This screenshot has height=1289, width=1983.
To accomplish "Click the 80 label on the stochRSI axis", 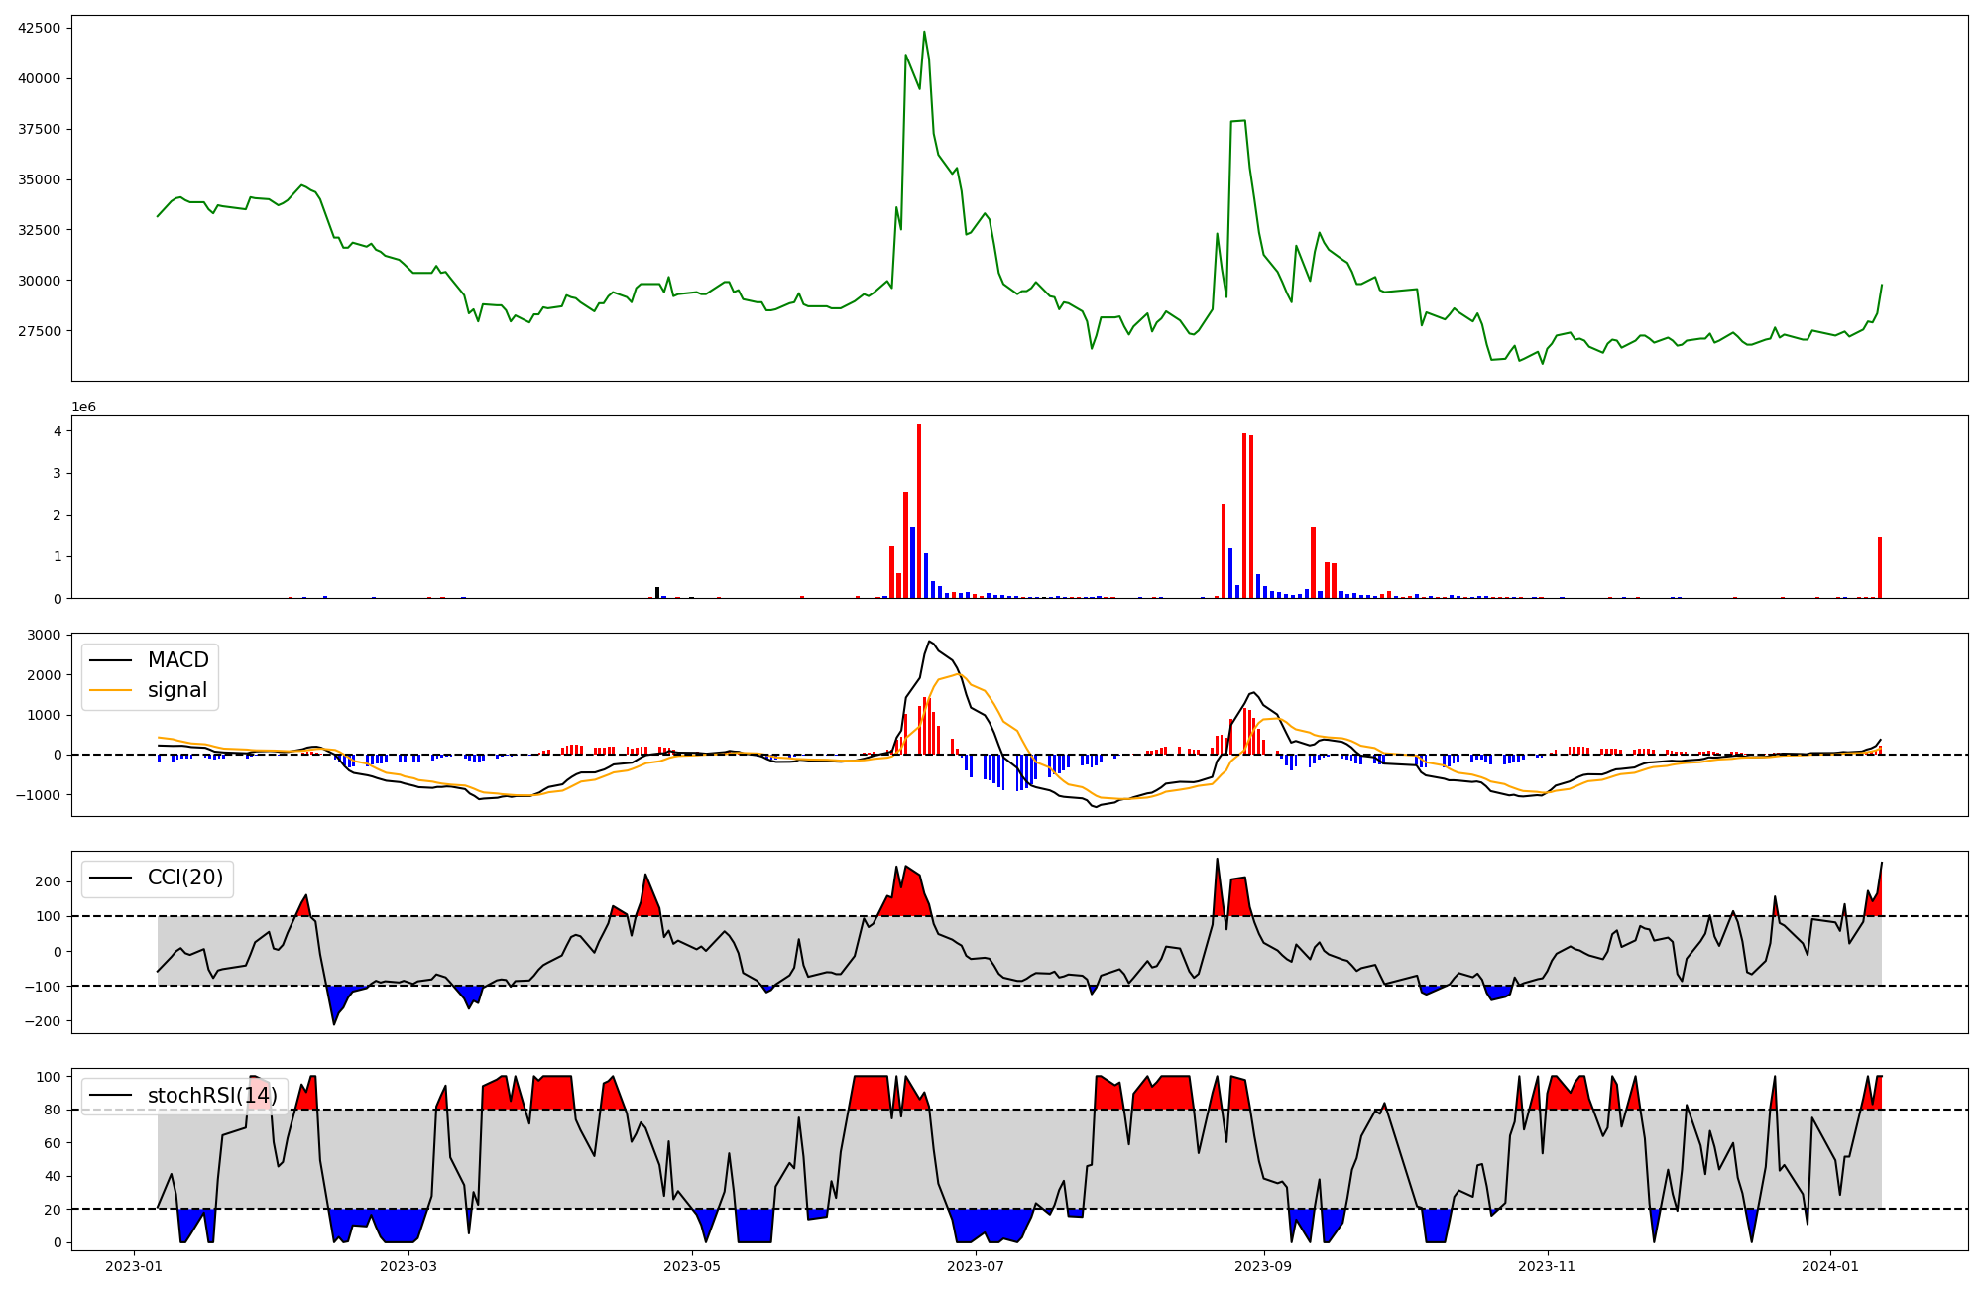I will (x=53, y=1110).
